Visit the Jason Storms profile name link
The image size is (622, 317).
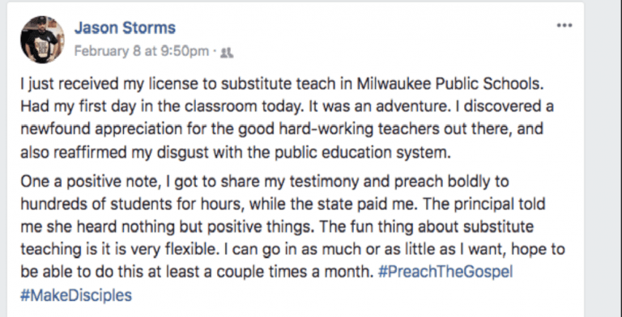coord(125,28)
